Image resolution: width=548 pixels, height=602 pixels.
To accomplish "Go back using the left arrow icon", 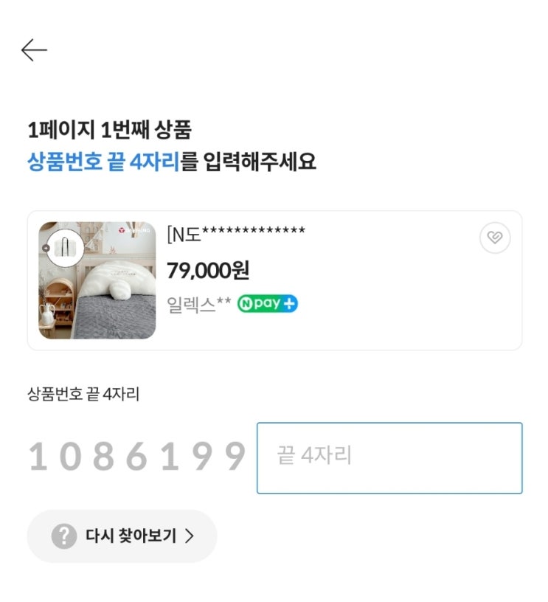I will point(34,50).
